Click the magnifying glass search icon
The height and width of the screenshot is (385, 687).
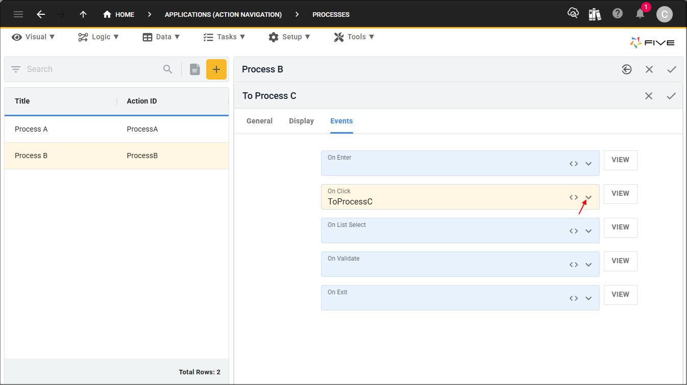(168, 69)
